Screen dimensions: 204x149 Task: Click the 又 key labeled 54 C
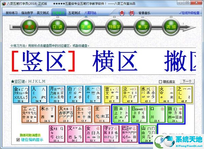click(75, 134)
